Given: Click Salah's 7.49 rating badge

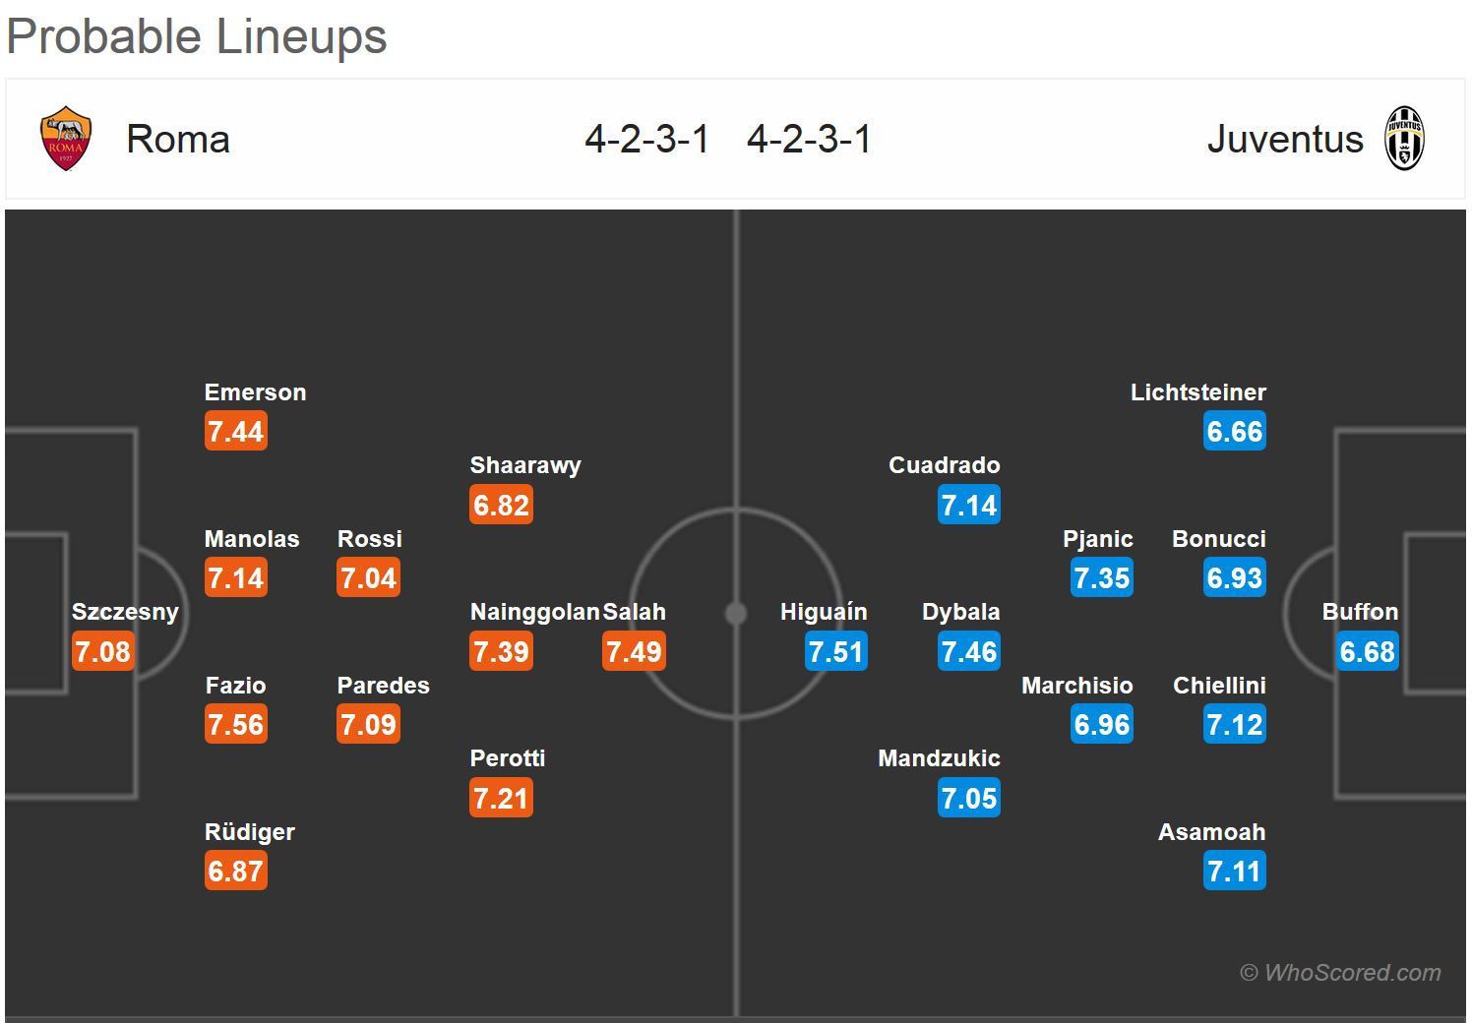Looking at the screenshot, I should [x=634, y=651].
